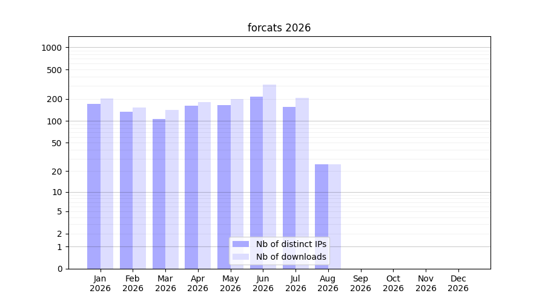Click the 'Apr 2026' x-axis label
Viewport: 545px width, 302px height.
coord(198,283)
